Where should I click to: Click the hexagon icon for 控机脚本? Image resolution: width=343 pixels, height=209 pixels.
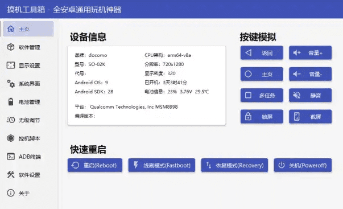point(11,138)
